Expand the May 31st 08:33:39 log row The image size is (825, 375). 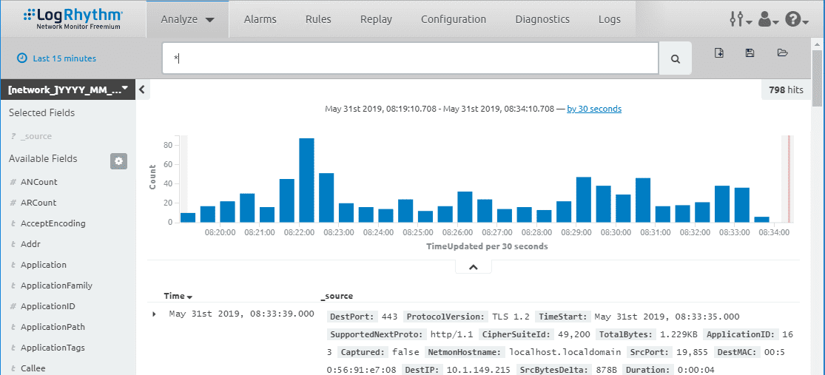154,314
